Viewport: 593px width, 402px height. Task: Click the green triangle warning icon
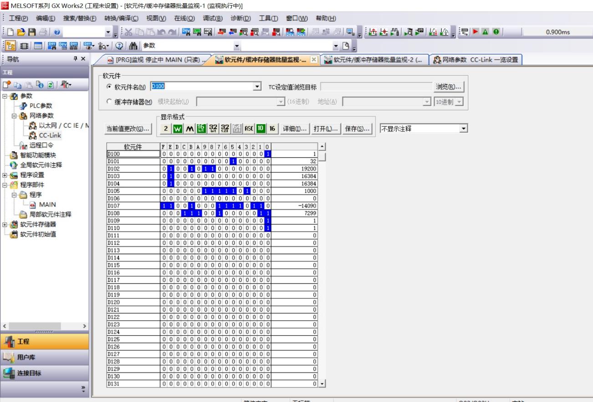coord(486,32)
